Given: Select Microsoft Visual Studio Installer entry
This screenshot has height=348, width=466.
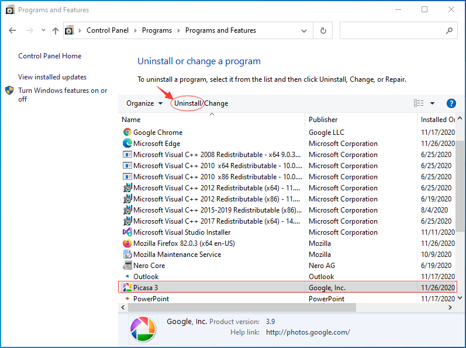Looking at the screenshot, I should click(182, 232).
